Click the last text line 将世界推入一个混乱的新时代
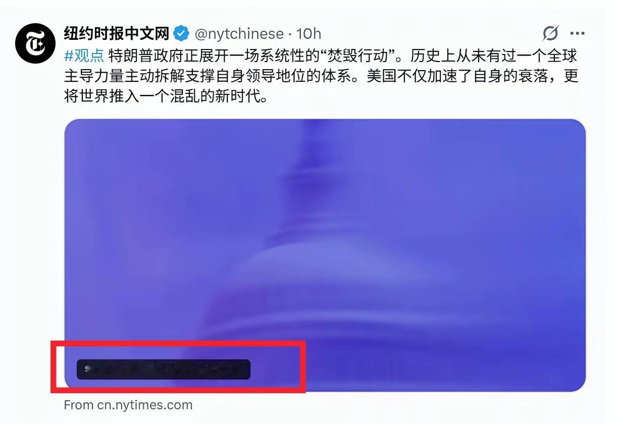The image size is (617, 424). tap(167, 96)
